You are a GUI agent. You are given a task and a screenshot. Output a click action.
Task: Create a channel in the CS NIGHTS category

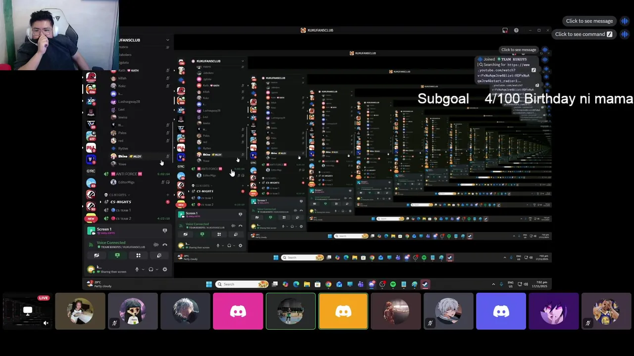[x=167, y=195]
